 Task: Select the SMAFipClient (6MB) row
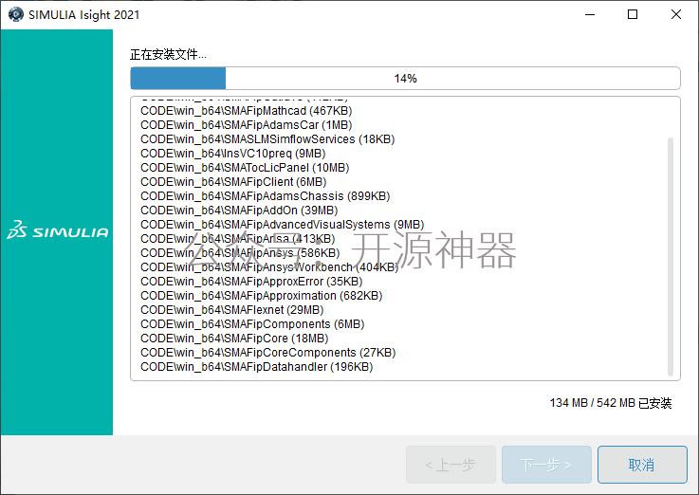(x=233, y=182)
